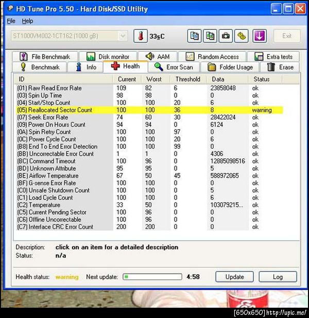Click the red cross Health icon
Viewport: 309px width, 318px height.
click(115, 66)
